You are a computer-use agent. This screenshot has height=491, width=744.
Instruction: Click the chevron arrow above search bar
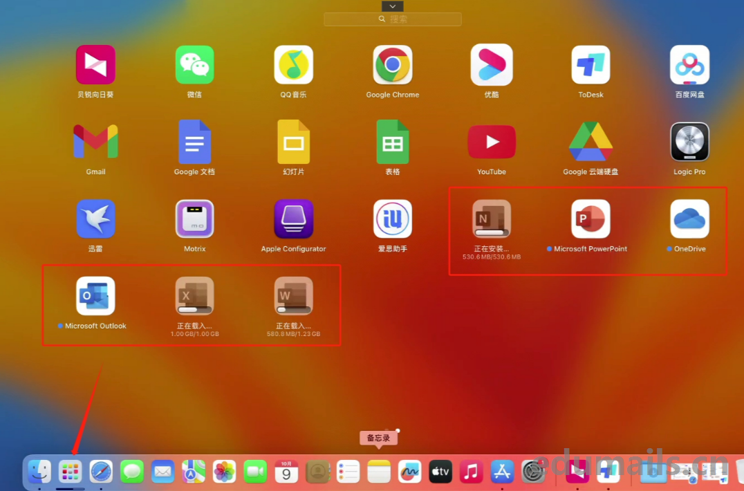(392, 6)
